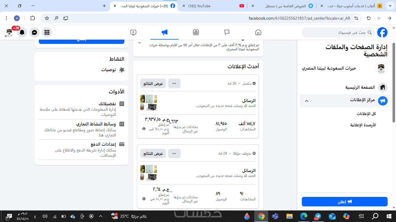
Task: Open the more options menu for Jul 30 ad
Action: pyautogui.click(x=174, y=84)
